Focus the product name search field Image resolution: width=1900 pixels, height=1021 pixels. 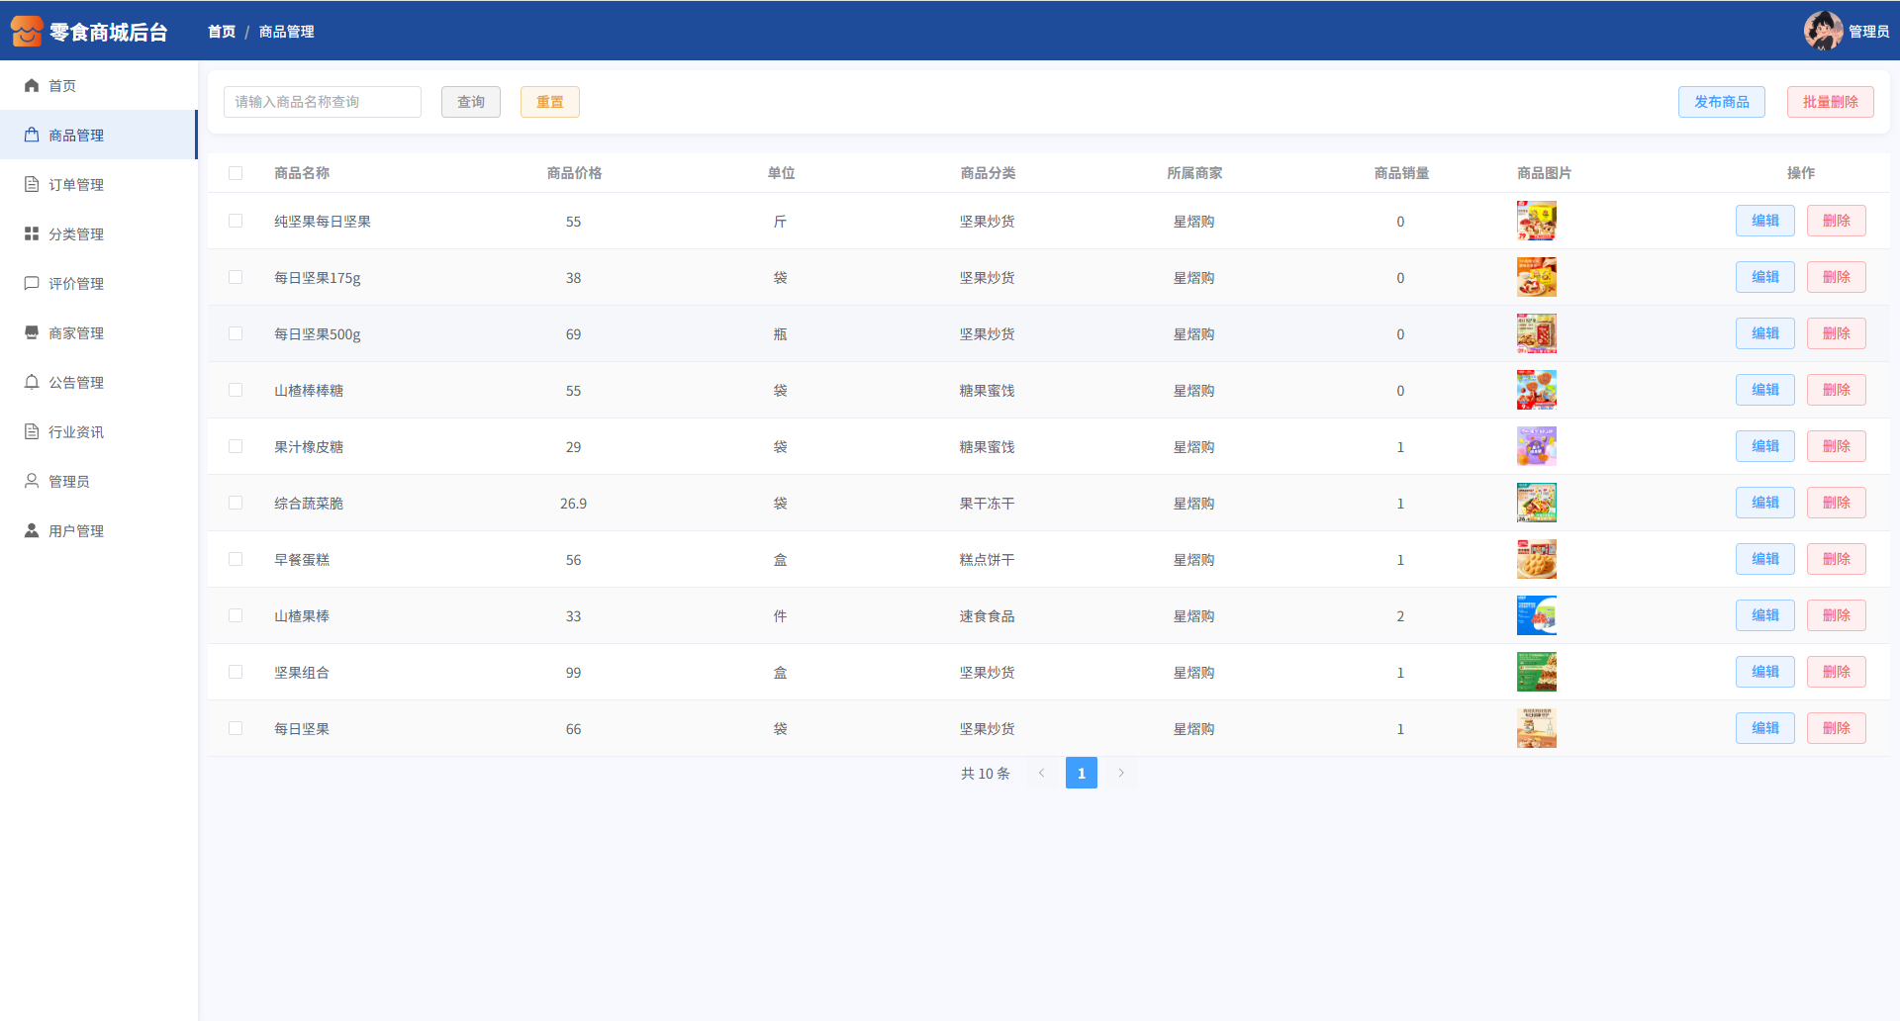323,102
